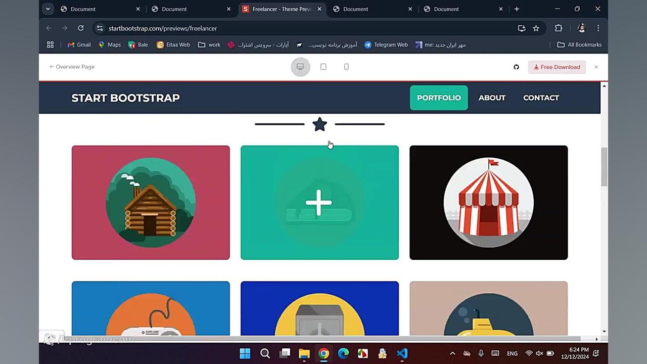The width and height of the screenshot is (647, 364).
Task: Open the Maps bookmark
Action: coord(109,44)
